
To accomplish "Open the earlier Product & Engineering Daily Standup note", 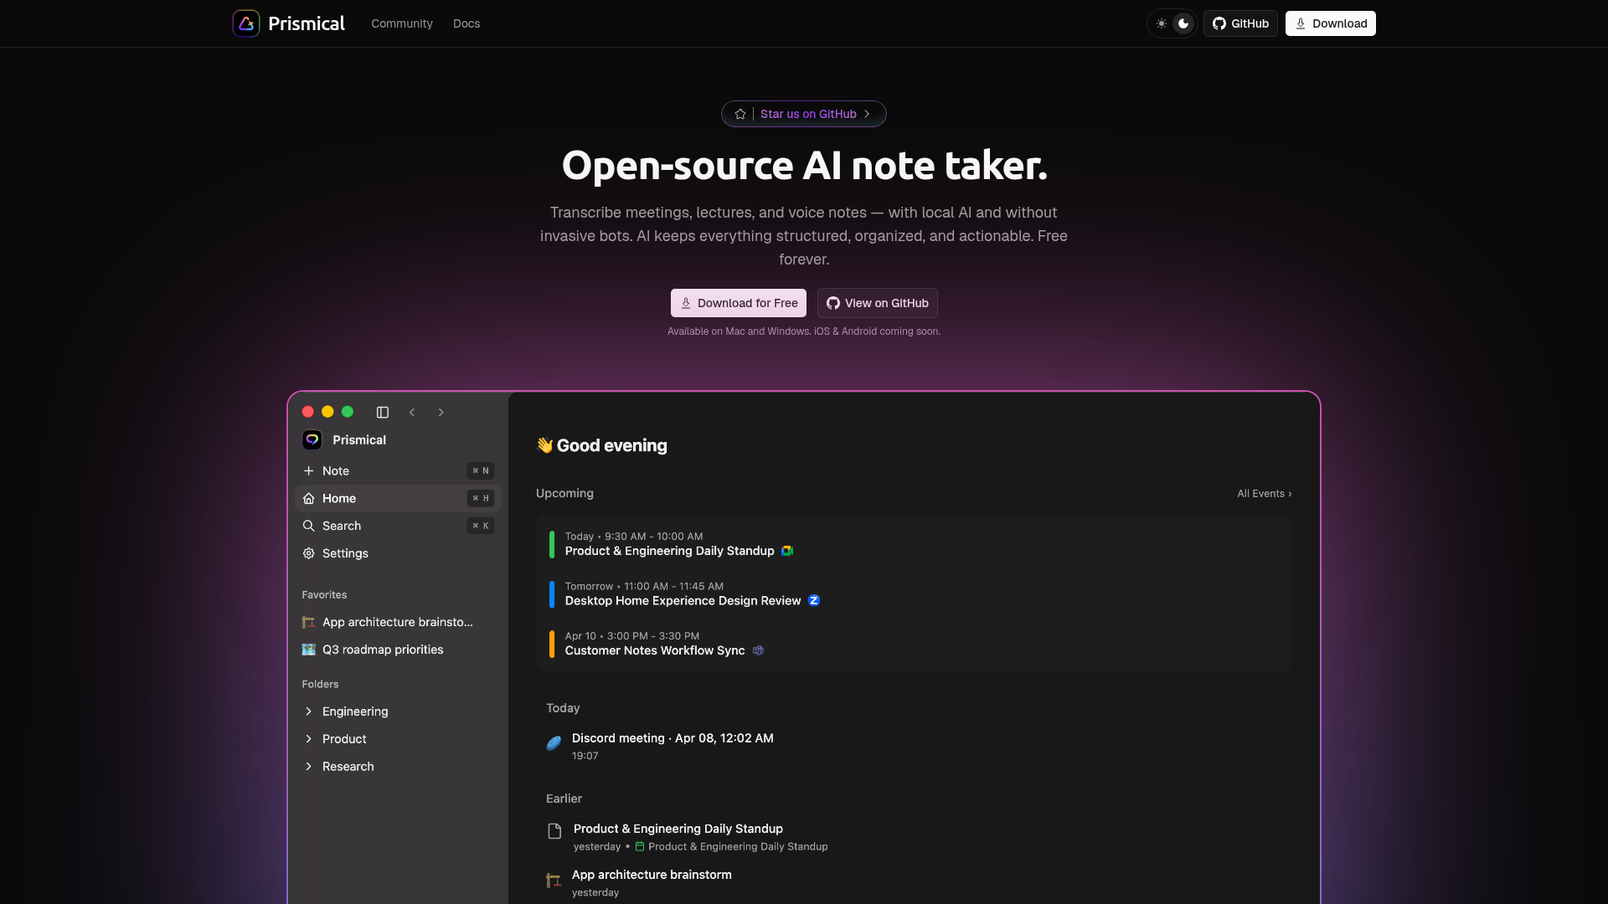I will coord(678,829).
